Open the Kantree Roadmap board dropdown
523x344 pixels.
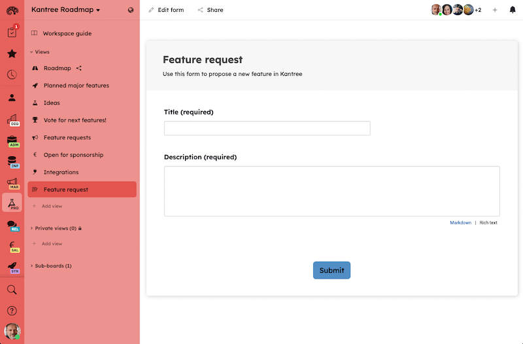coord(66,10)
